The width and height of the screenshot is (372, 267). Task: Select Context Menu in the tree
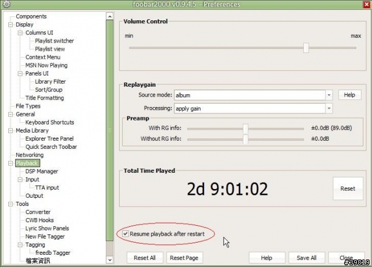43,57
